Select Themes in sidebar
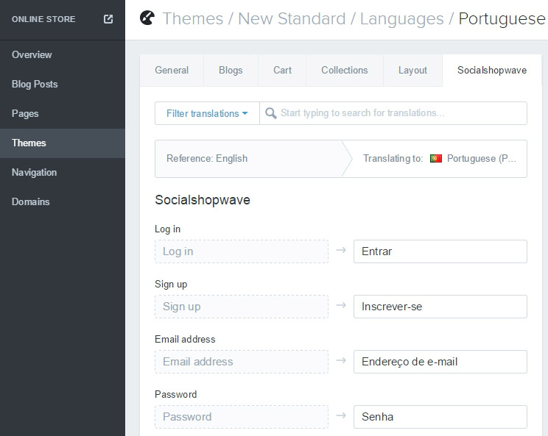Screen dimensions: 548x436 (x=63, y=143)
